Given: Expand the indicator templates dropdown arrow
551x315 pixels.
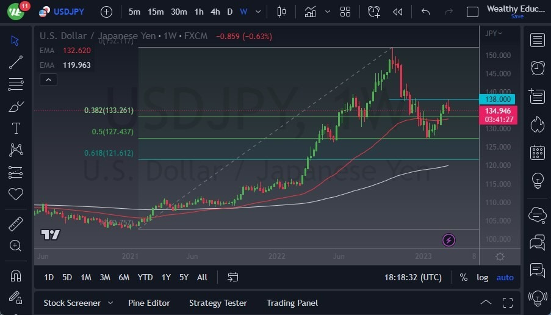Looking at the screenshot, I should (328, 12).
